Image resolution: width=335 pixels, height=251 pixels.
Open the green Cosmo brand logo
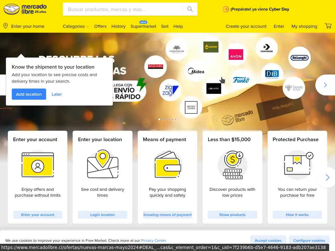(x=211, y=47)
